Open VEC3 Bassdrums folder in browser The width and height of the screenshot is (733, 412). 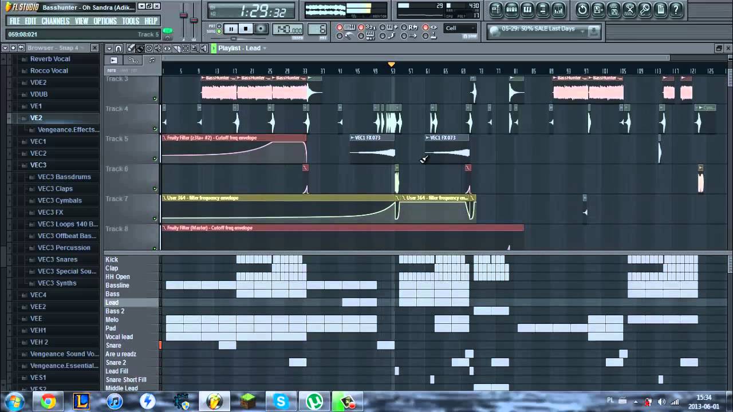(x=64, y=177)
